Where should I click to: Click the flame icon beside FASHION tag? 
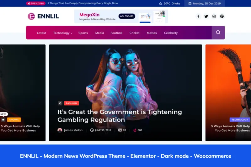tap(60, 103)
